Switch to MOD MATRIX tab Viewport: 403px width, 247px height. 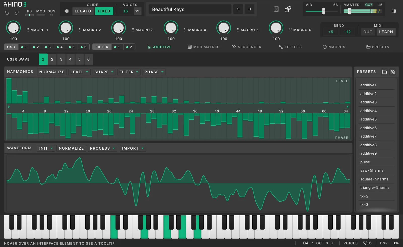[x=203, y=47]
